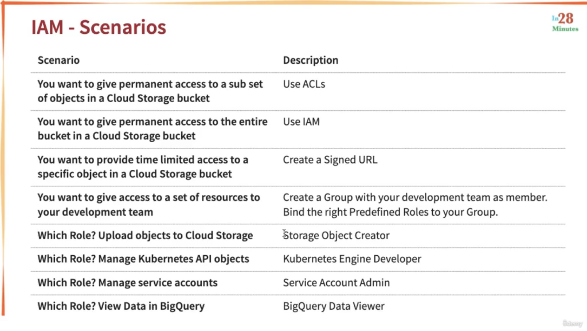Click the Use ACLs description cell
Viewport: 587px width, 331px height.
(x=304, y=84)
